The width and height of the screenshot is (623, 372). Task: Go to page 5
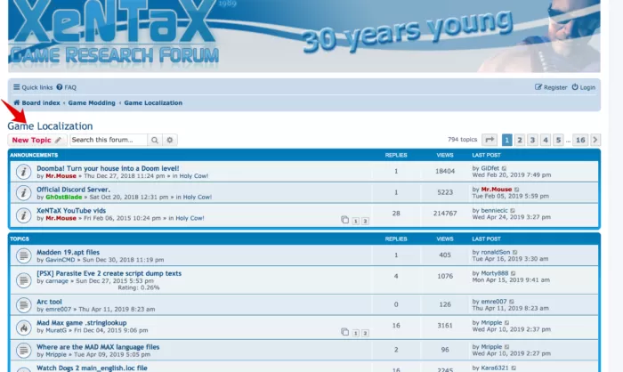point(558,140)
